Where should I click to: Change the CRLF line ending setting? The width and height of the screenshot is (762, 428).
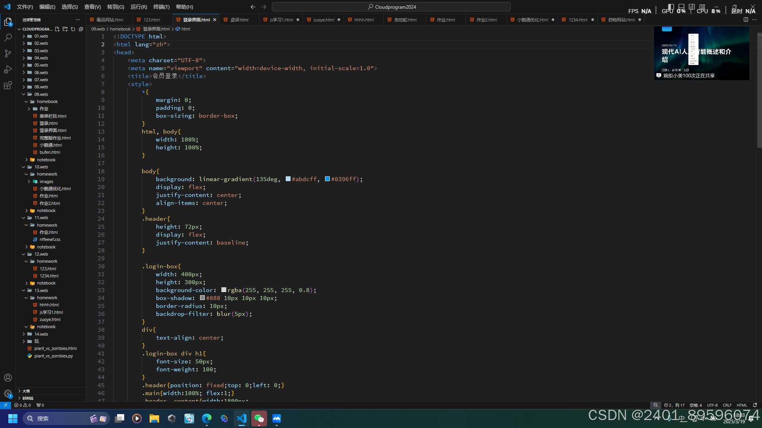[x=727, y=405]
